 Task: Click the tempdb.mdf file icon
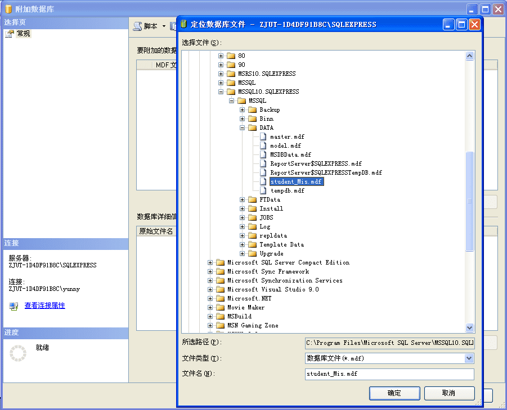click(x=263, y=190)
